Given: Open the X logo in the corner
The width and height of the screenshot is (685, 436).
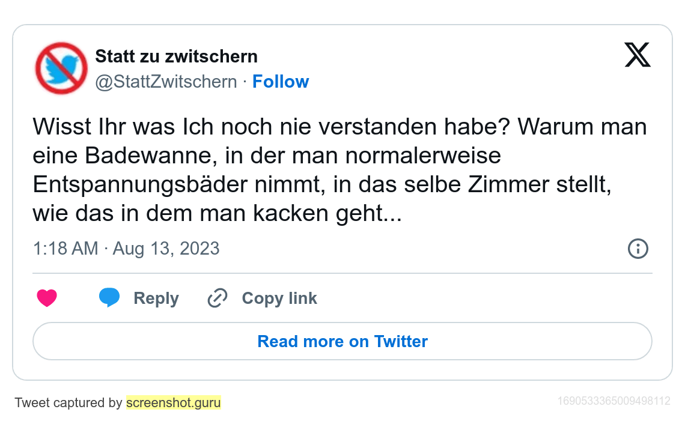Looking at the screenshot, I should pos(638,55).
